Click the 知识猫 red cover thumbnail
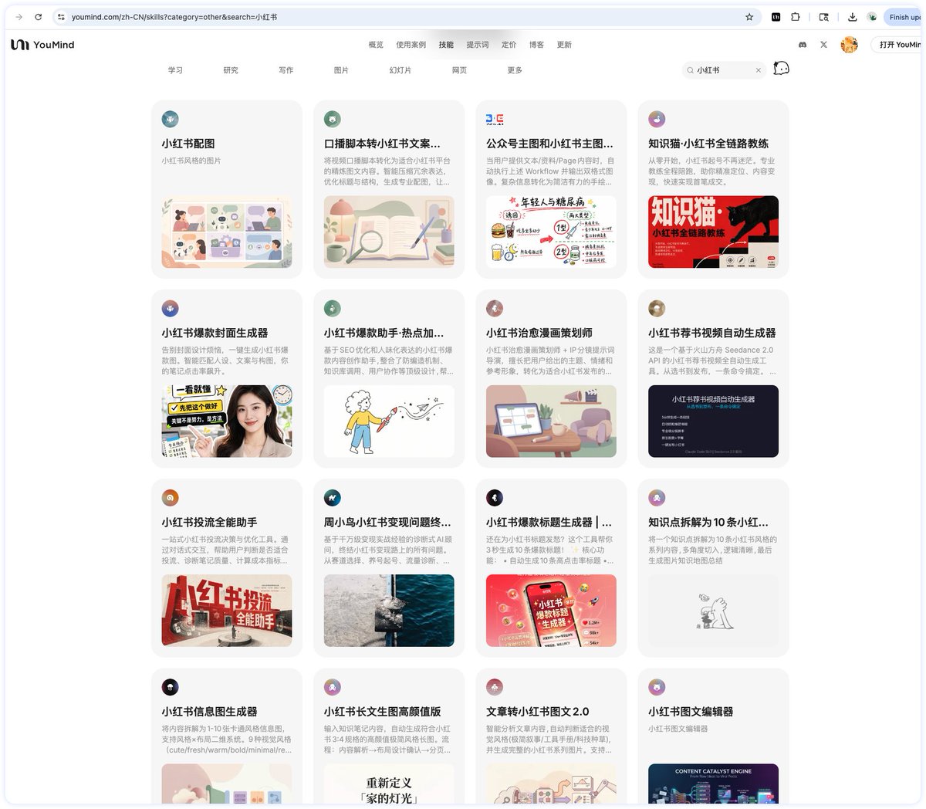Image resolution: width=926 pixels, height=809 pixels. (713, 232)
